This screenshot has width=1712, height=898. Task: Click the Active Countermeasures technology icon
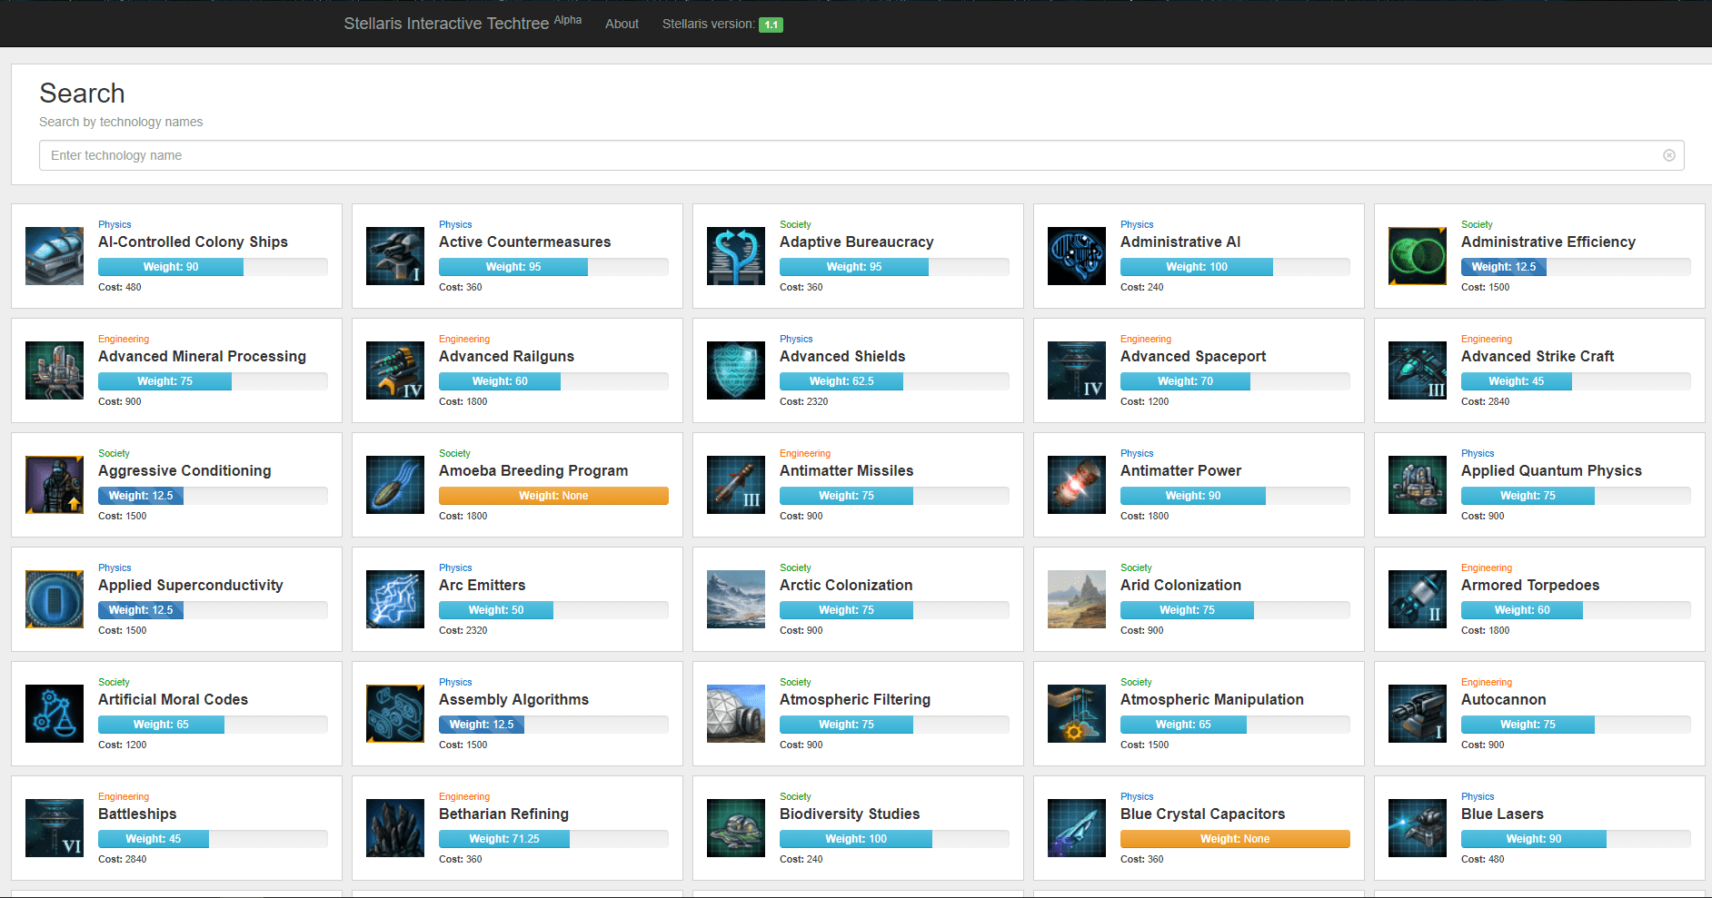[x=395, y=256]
